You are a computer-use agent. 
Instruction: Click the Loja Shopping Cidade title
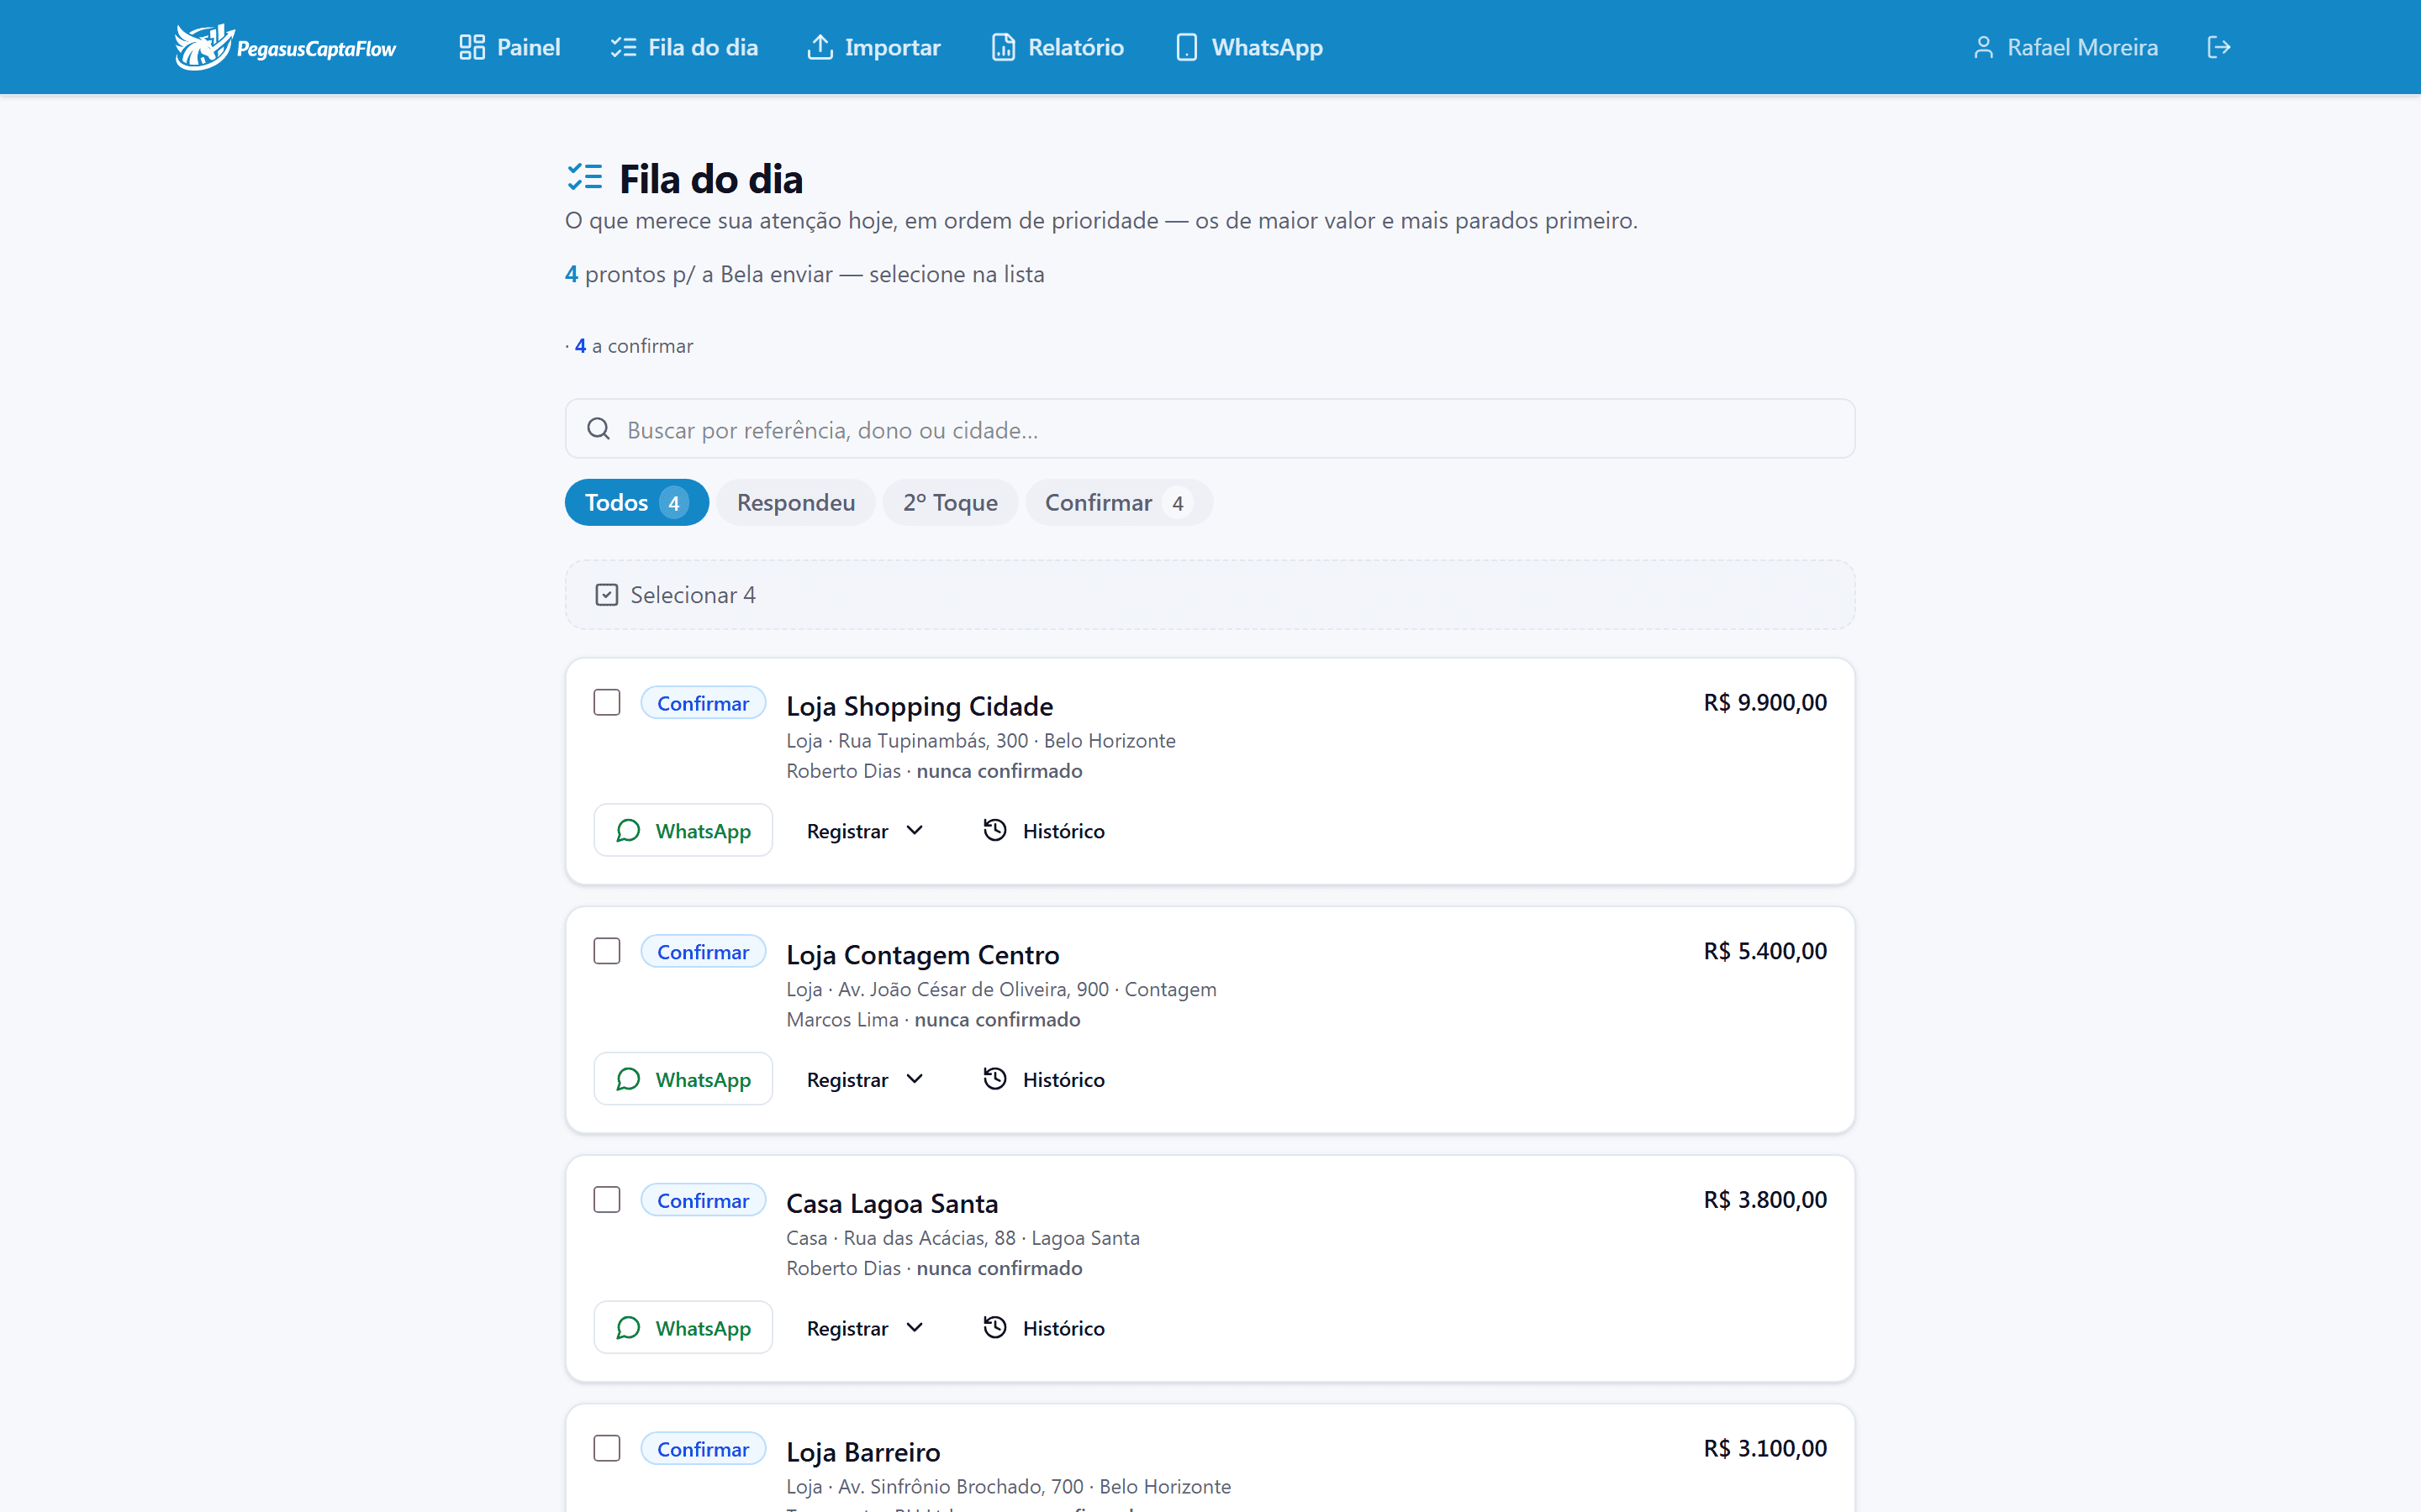point(920,706)
